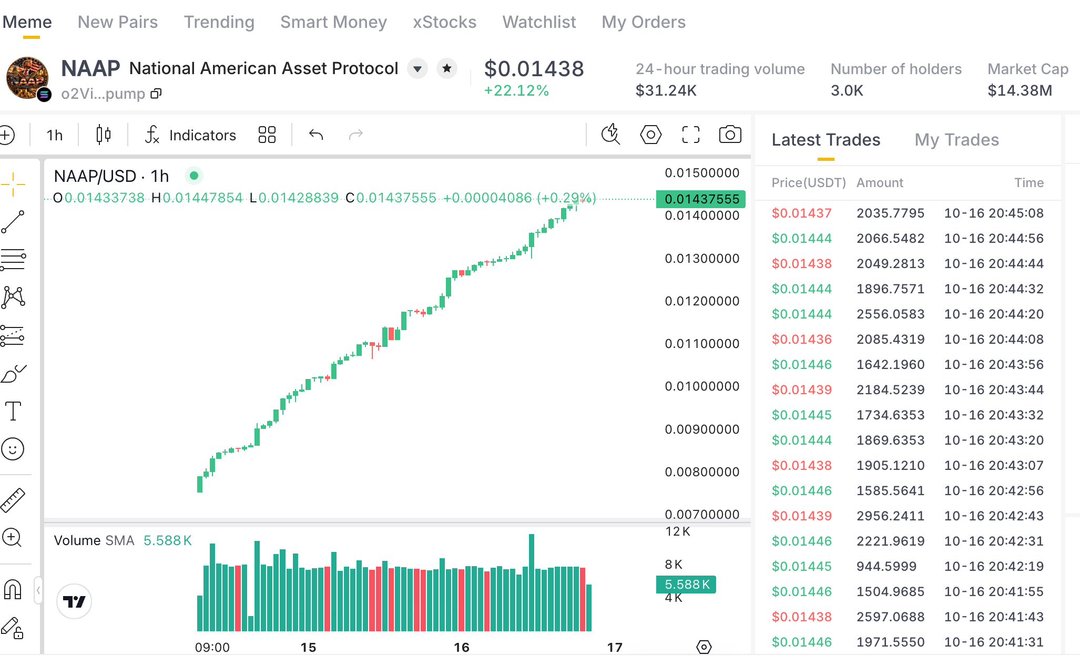Image resolution: width=1080 pixels, height=656 pixels.
Task: Open the Smart Money tab
Action: 333,22
